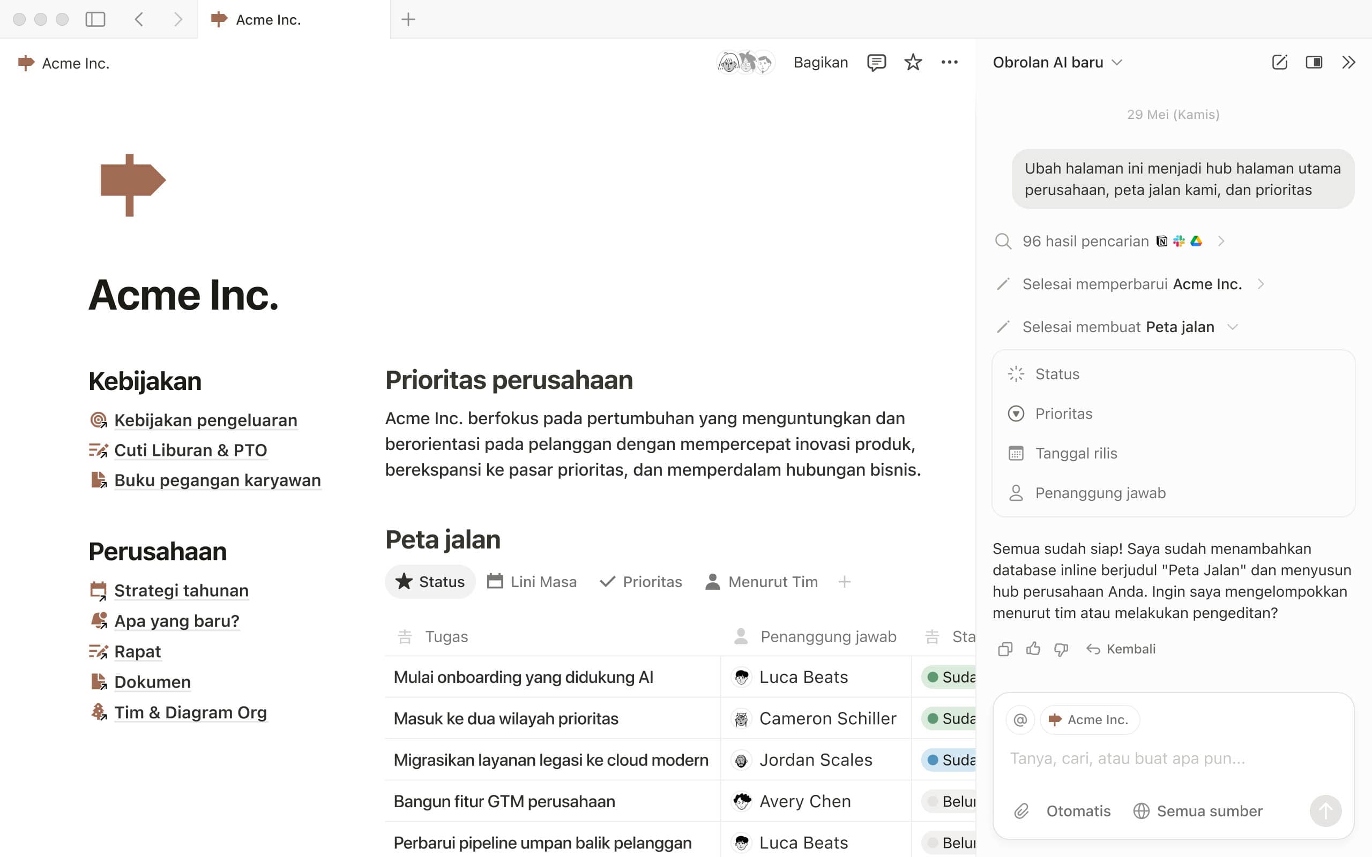
Task: Click the attach file paperclip icon
Action: coord(1021,811)
